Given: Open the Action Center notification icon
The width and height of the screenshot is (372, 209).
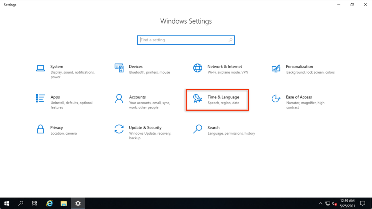Looking at the screenshot, I should click(363, 203).
